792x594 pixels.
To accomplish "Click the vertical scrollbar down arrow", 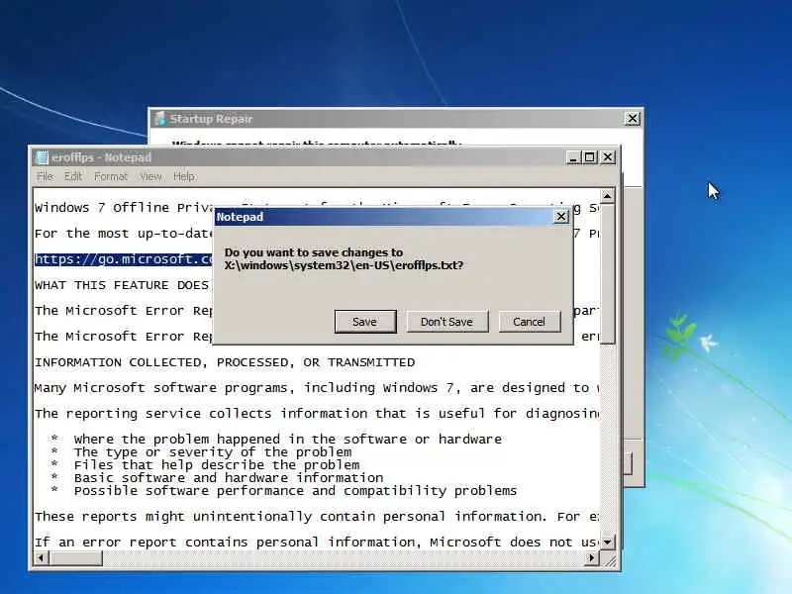I will 607,542.
